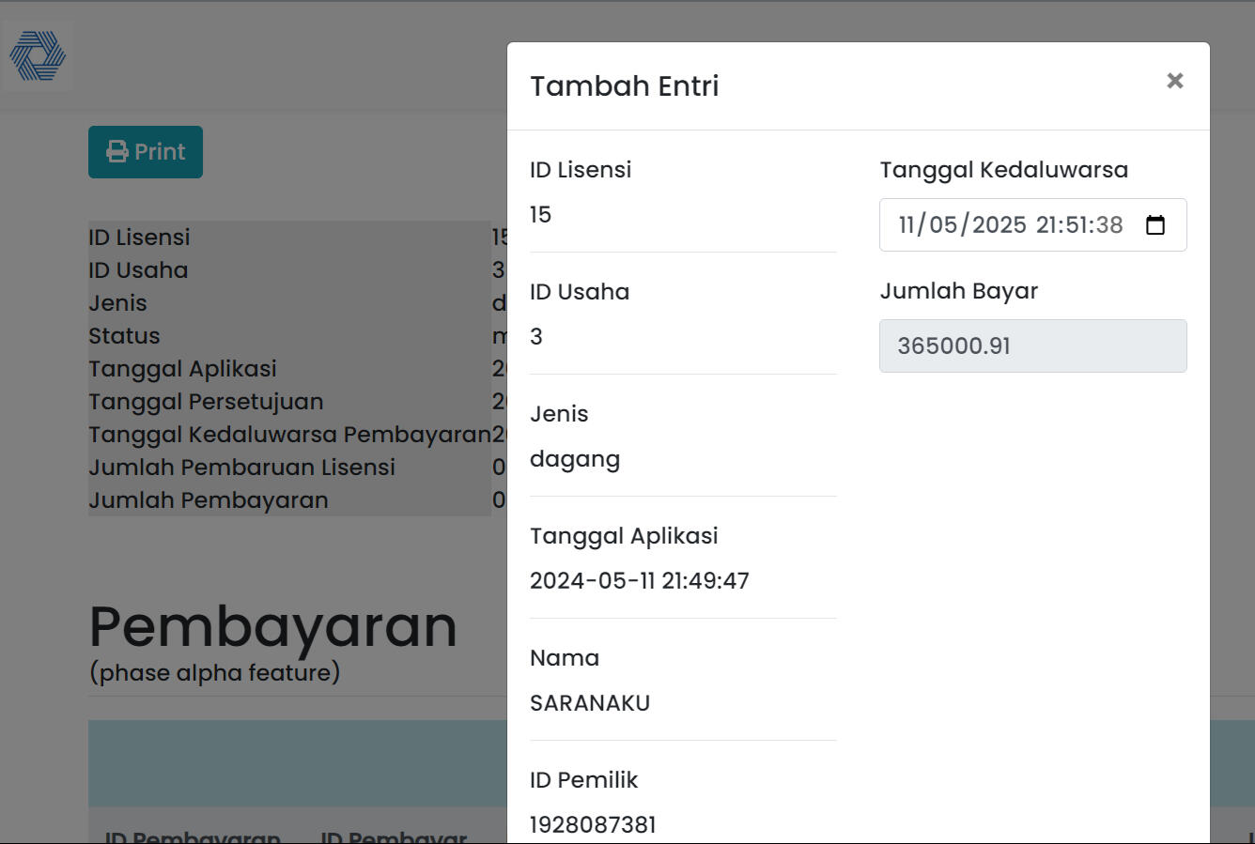Click the Jumlah Bayar label
Viewport: 1255px width, 844px height.
click(x=958, y=291)
